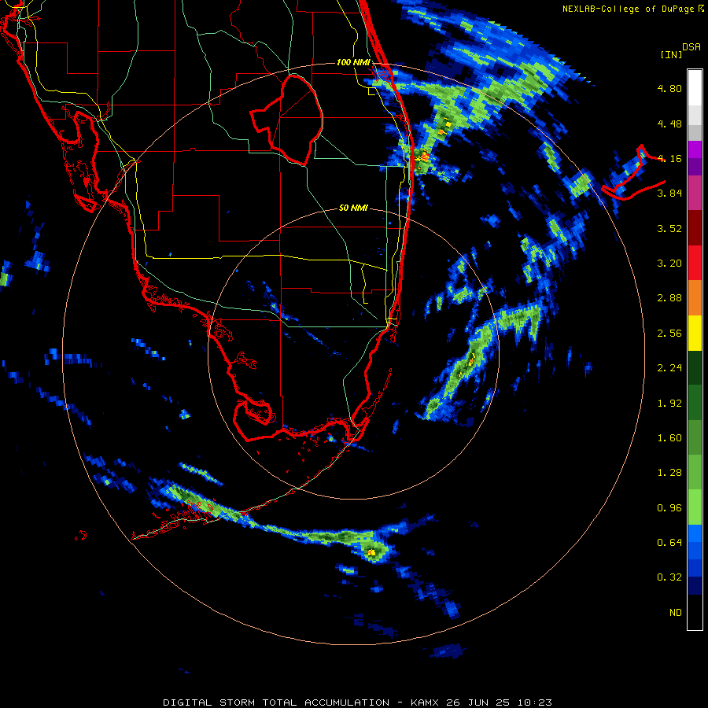Click the 2.24 legend value

669,368
